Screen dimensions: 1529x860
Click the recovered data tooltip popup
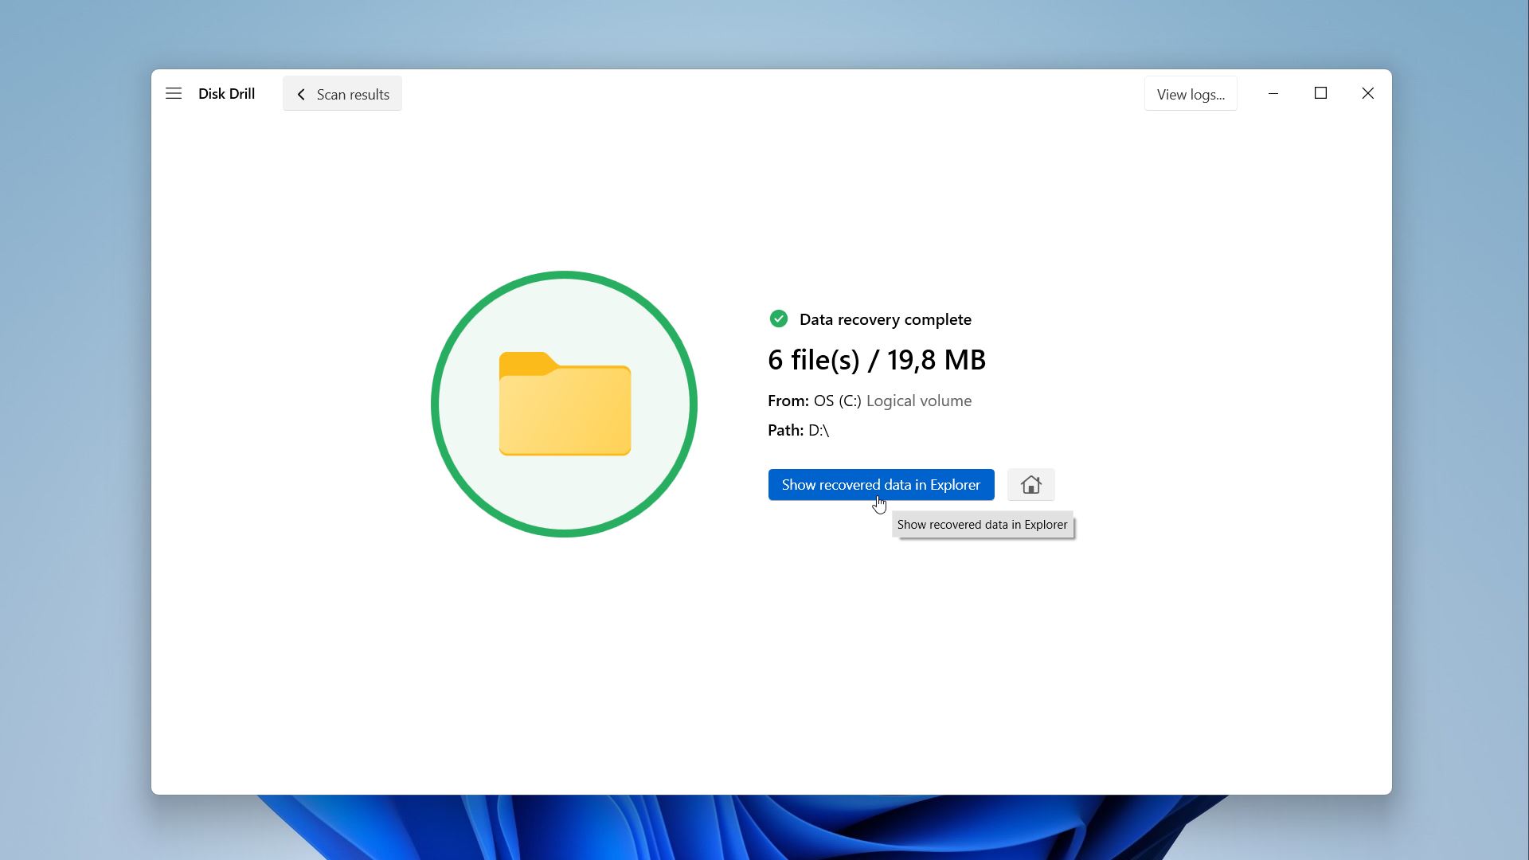point(982,524)
